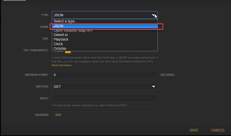Add a new header with ADD
The image size is (231, 136).
58,115
